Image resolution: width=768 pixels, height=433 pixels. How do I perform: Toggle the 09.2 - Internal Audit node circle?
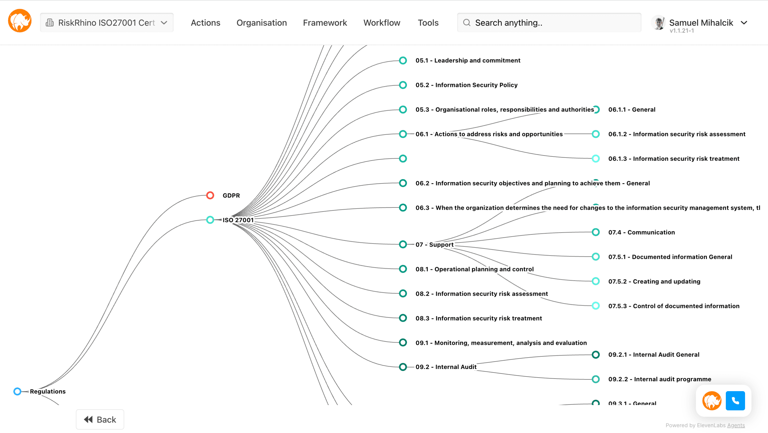[403, 367]
